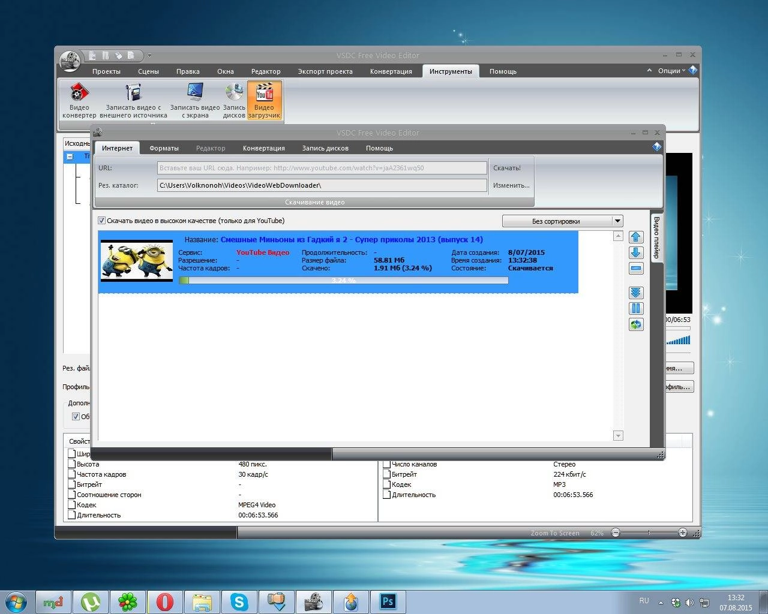This screenshot has width=768, height=614.
Task: Toggle the MP3 Кодек checkbox
Action: pos(387,484)
